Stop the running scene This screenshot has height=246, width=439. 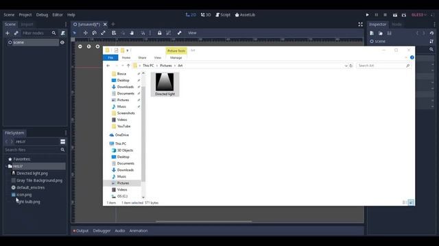[385, 15]
